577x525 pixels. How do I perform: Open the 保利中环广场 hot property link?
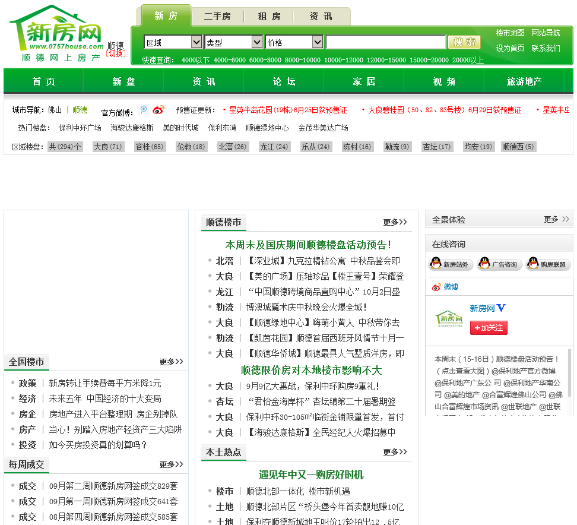[x=80, y=128]
